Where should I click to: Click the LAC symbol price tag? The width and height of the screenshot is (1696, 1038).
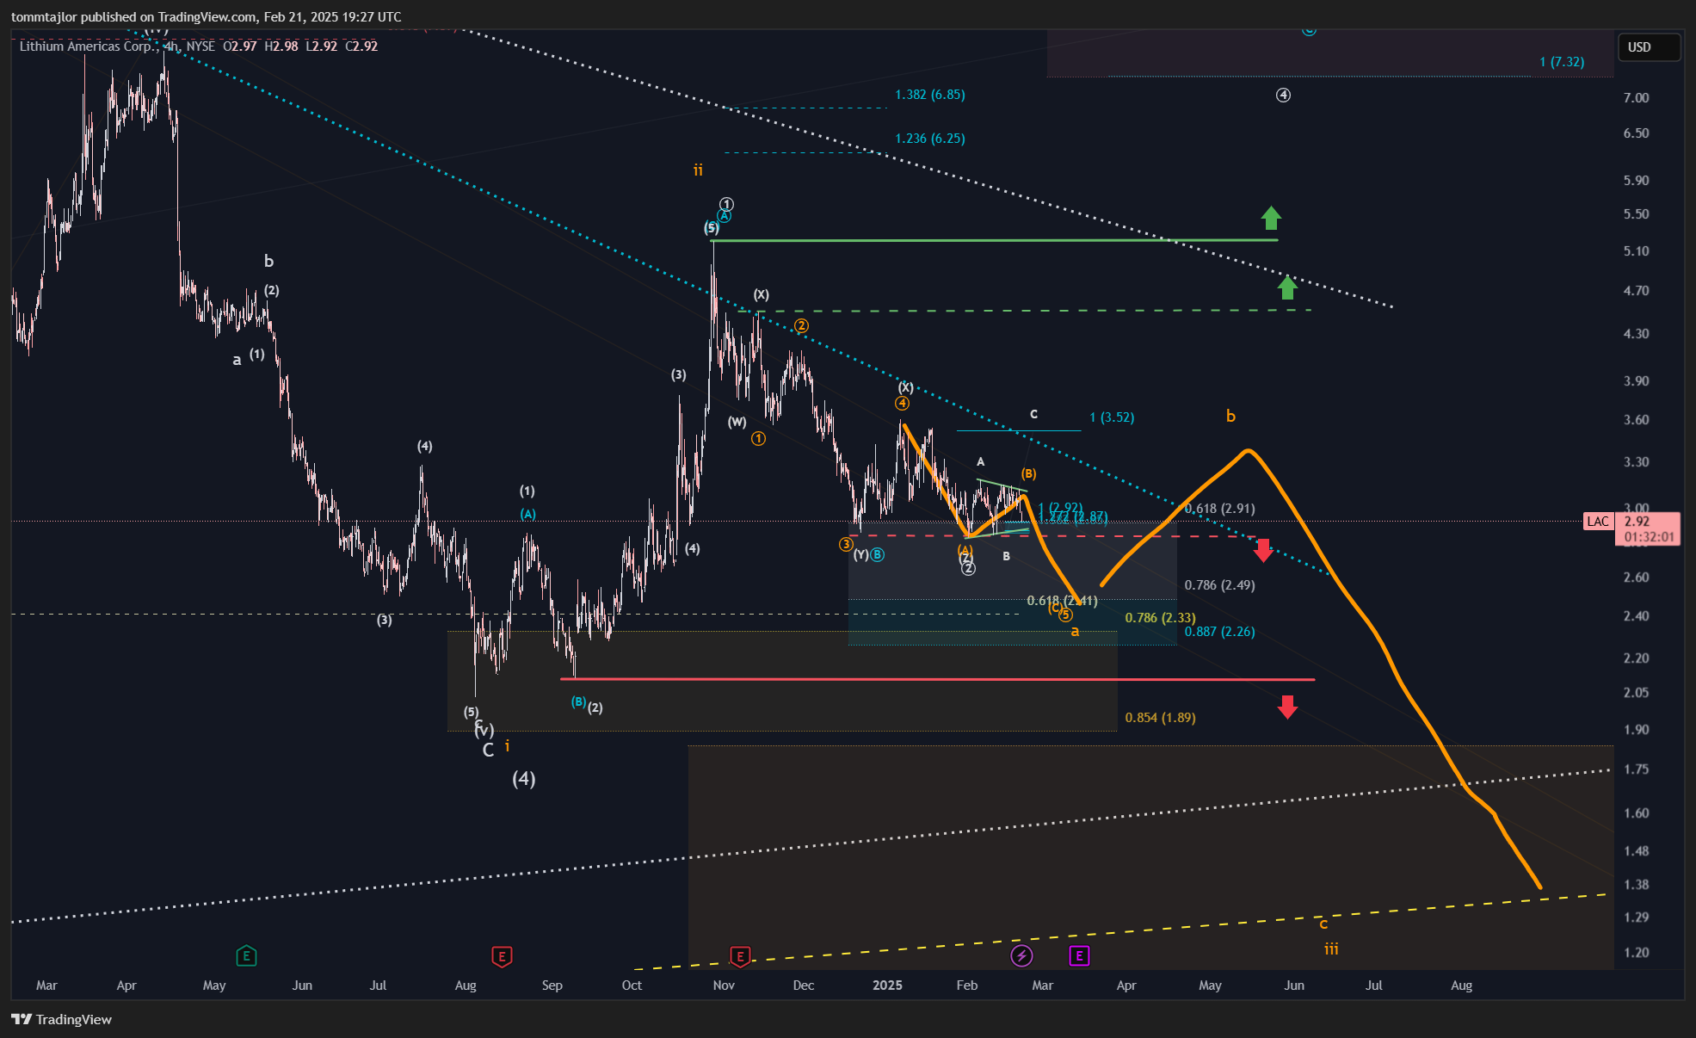pyautogui.click(x=1598, y=522)
